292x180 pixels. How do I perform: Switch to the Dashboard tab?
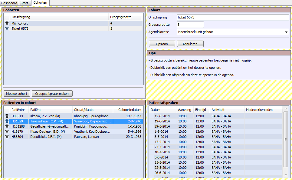(9, 3)
